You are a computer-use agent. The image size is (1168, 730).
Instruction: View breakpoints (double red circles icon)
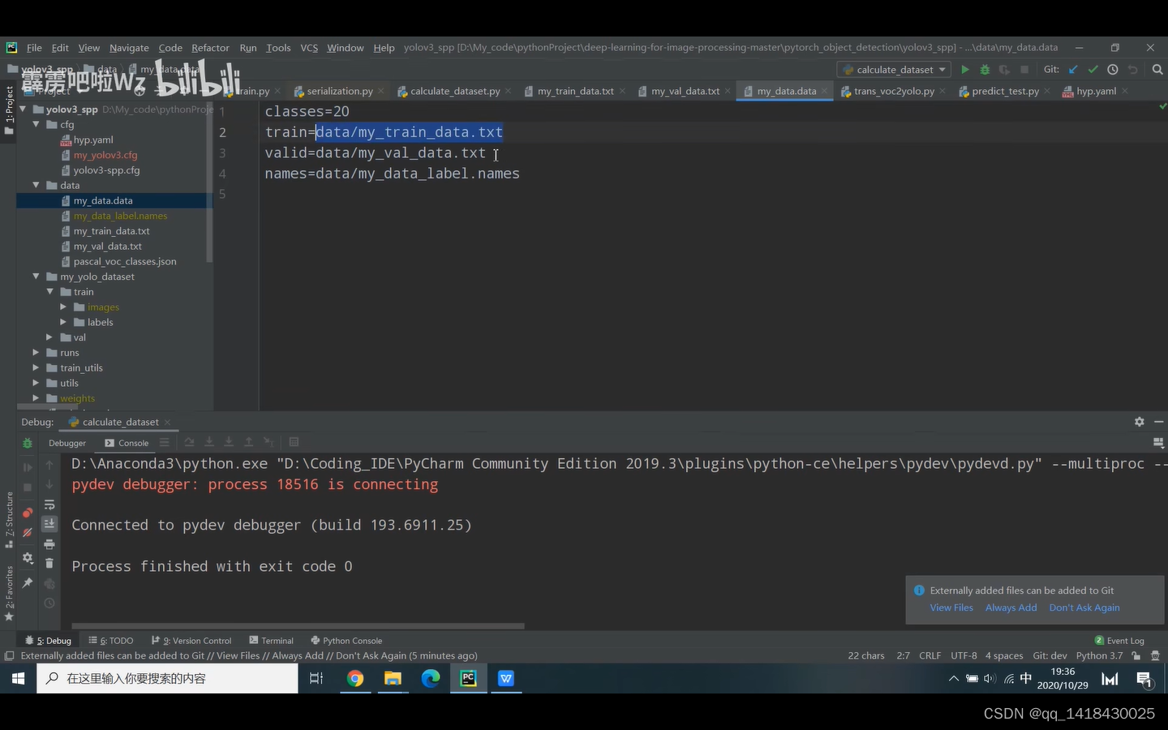point(28,513)
